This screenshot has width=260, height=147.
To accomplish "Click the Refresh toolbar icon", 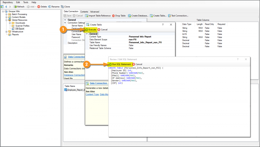I will pos(15,7).
